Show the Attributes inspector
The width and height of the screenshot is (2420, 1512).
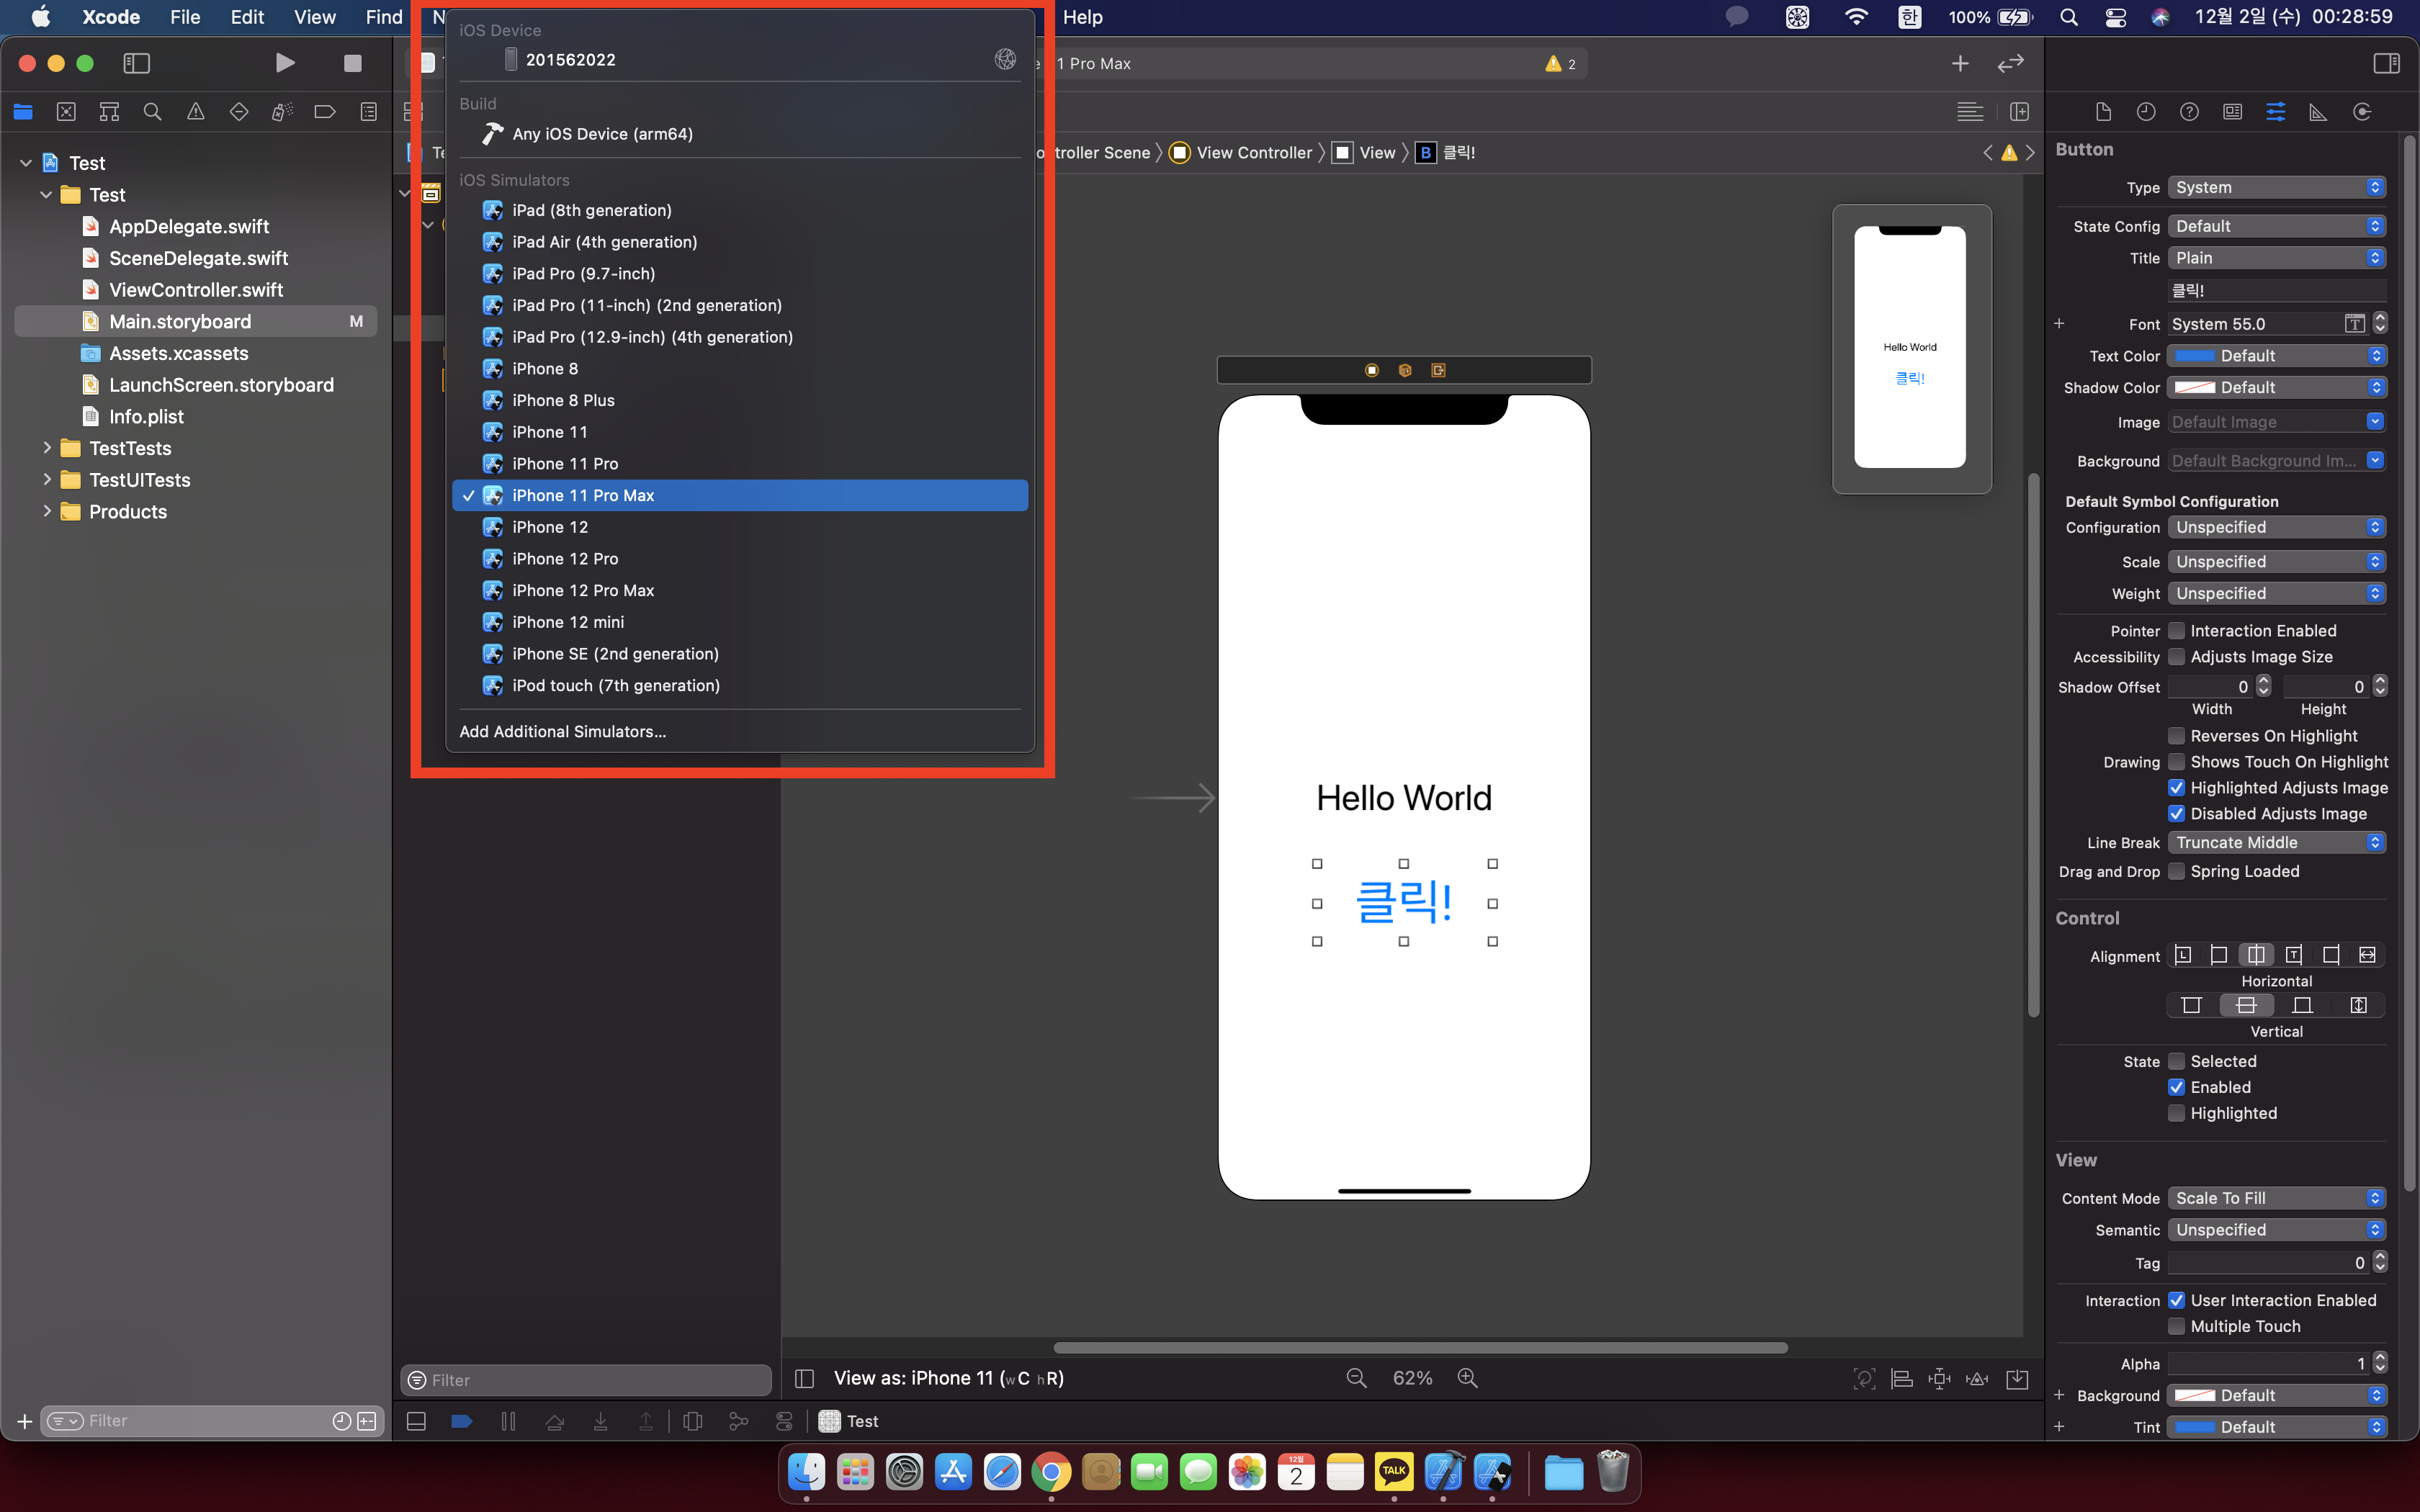click(x=2275, y=112)
